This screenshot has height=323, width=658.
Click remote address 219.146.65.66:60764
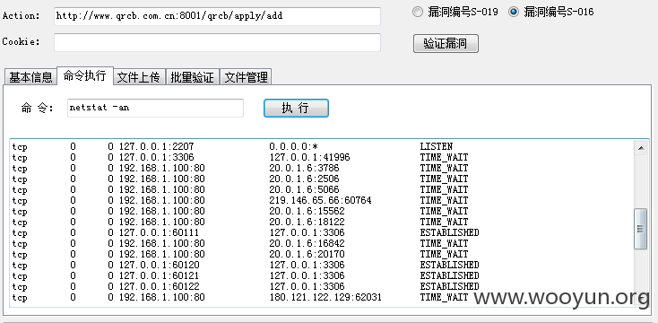point(320,201)
